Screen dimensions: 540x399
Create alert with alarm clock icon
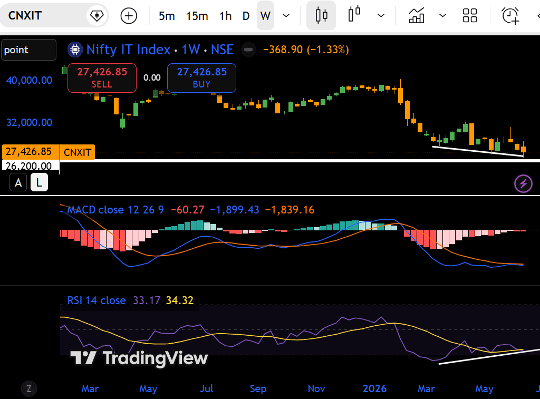click(x=510, y=16)
